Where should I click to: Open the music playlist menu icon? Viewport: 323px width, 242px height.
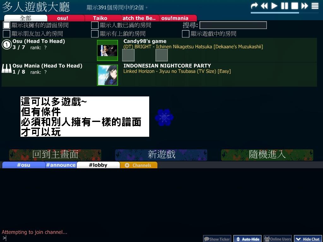315,6
